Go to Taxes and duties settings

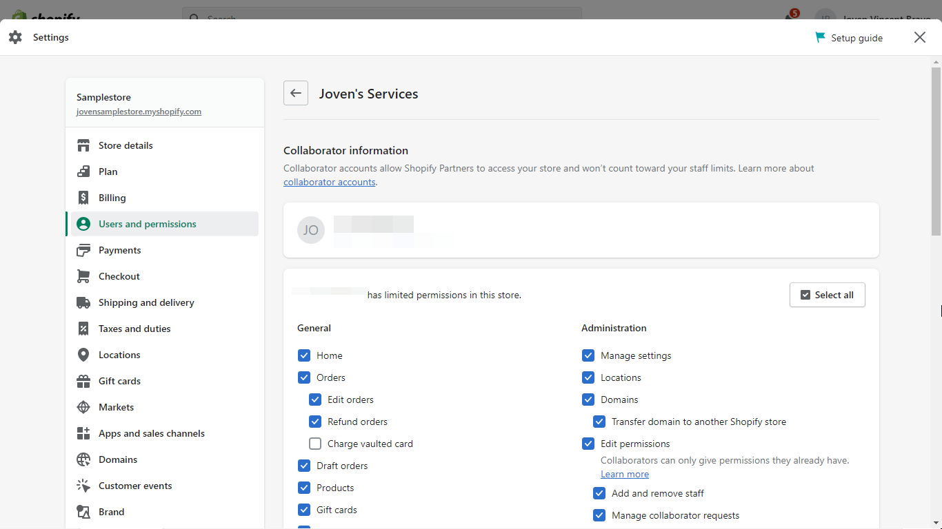[x=134, y=329]
